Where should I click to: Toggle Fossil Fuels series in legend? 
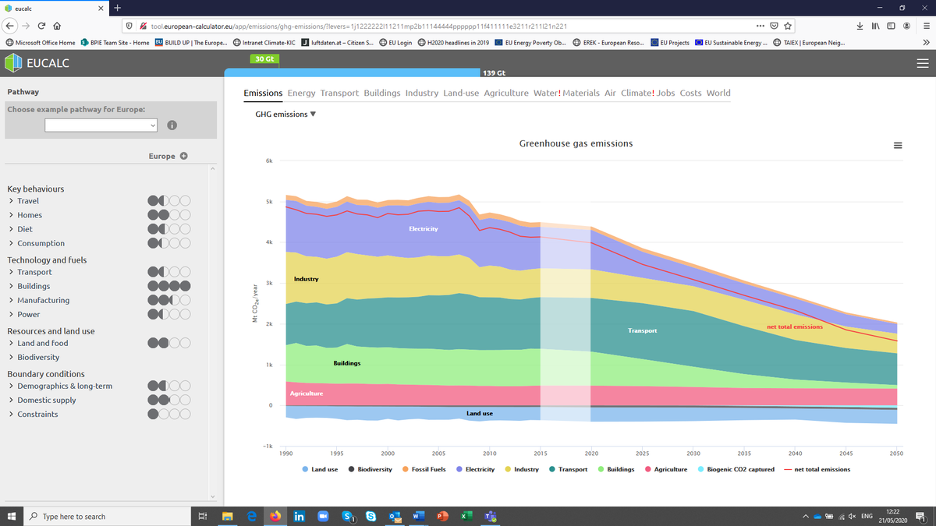[x=424, y=469]
